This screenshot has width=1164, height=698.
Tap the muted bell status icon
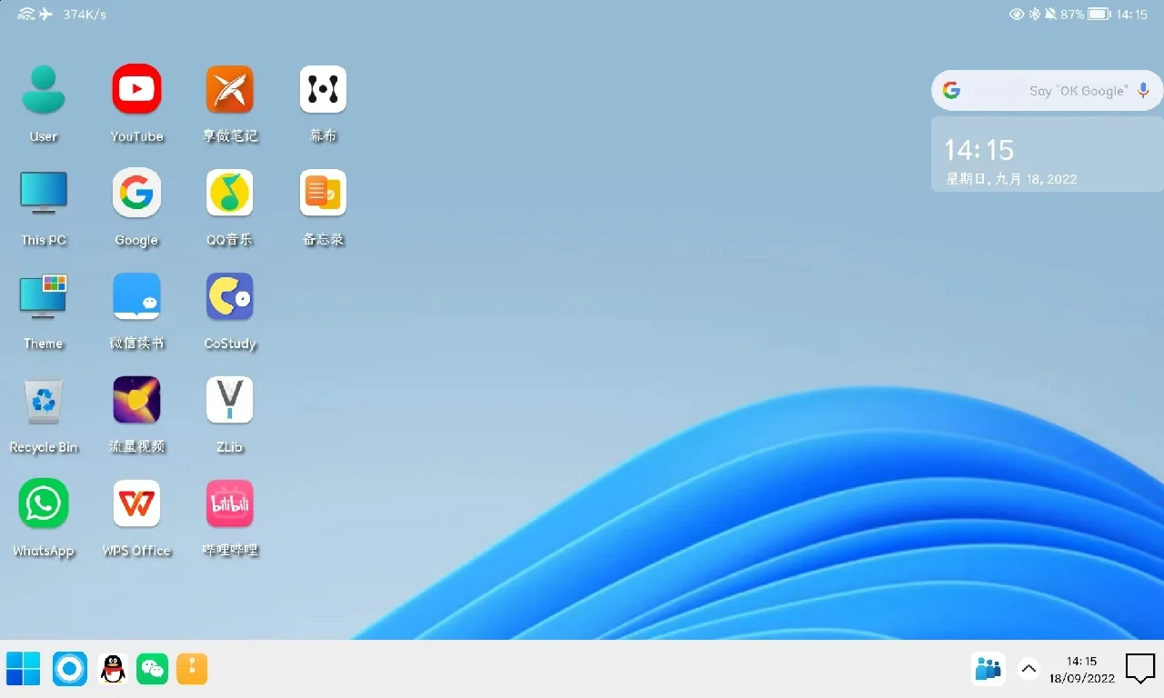click(x=1050, y=15)
